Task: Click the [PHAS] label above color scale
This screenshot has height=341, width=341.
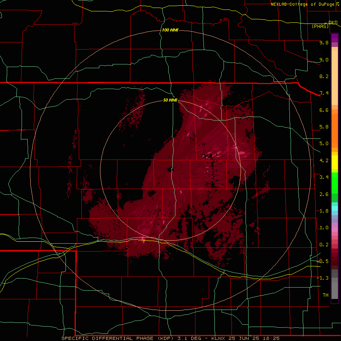Action: (320, 26)
